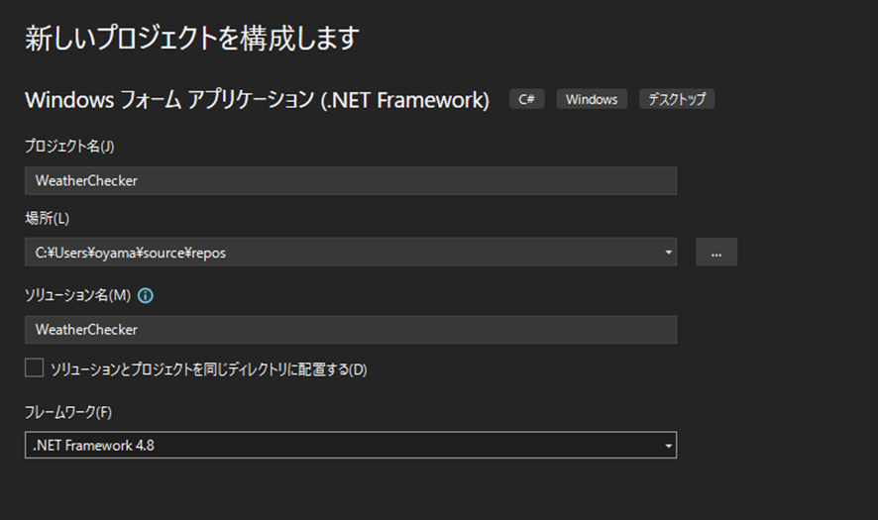
Task: Click the browse "..." button for location
Action: [716, 252]
